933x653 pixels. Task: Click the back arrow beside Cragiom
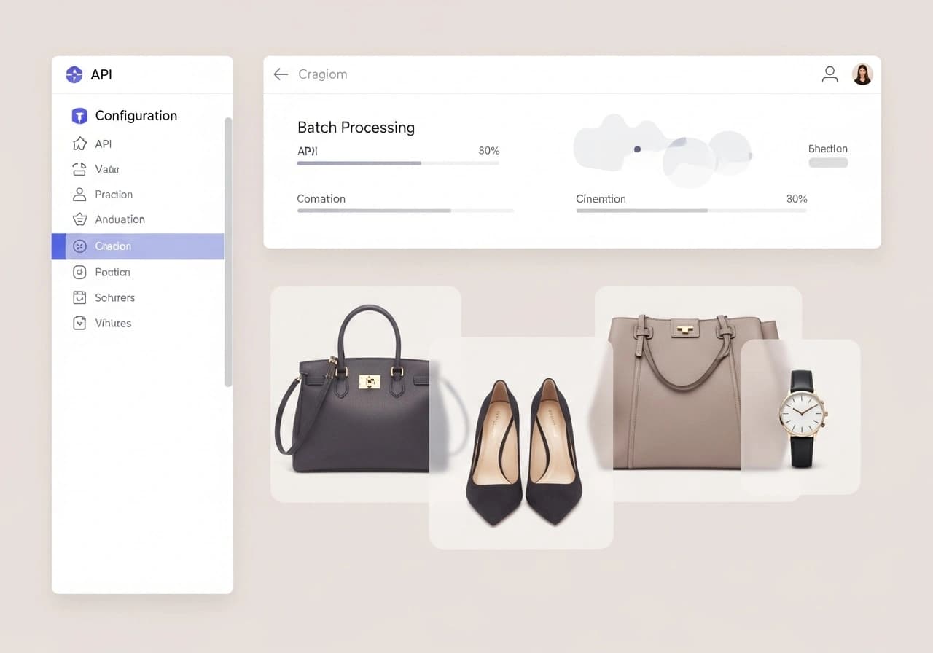point(281,74)
